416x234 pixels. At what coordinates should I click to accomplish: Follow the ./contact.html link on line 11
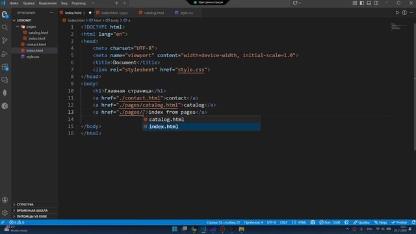click(x=140, y=98)
